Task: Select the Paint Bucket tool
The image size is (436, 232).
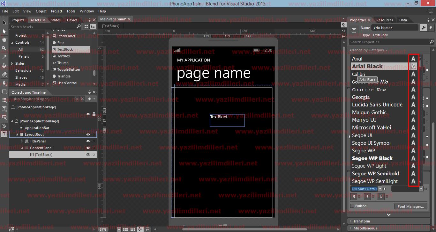Action: [x=4, y=66]
